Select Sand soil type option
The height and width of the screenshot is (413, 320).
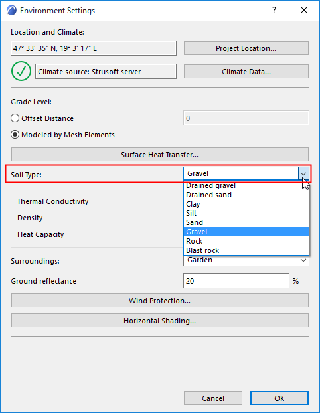[x=246, y=222]
